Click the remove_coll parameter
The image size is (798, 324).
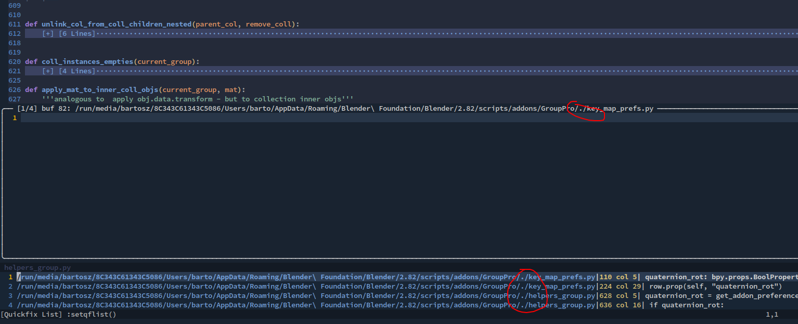pyautogui.click(x=269, y=24)
